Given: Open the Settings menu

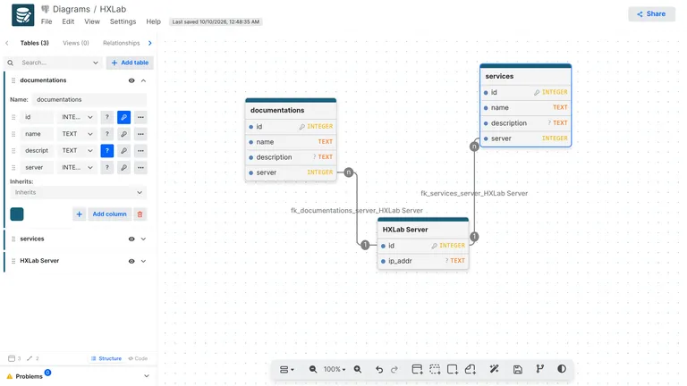Looking at the screenshot, I should 123,21.
